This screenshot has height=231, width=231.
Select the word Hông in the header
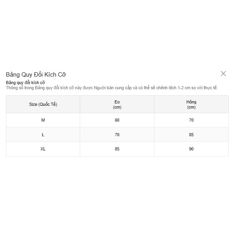tap(191, 102)
